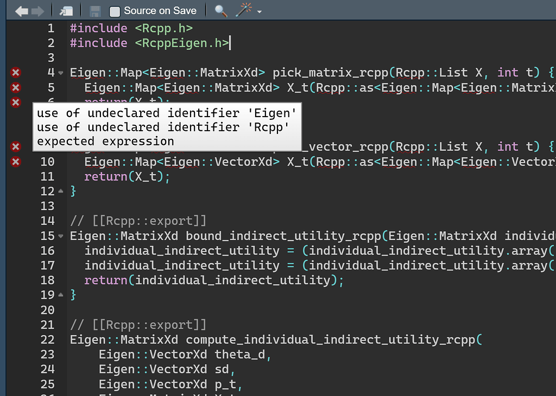Collapse the bound_indirect_utility_rcpp function at line 15
The height and width of the screenshot is (396, 556).
60,237
